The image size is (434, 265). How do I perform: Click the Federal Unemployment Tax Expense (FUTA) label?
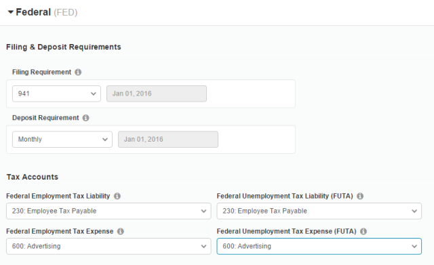(286, 231)
